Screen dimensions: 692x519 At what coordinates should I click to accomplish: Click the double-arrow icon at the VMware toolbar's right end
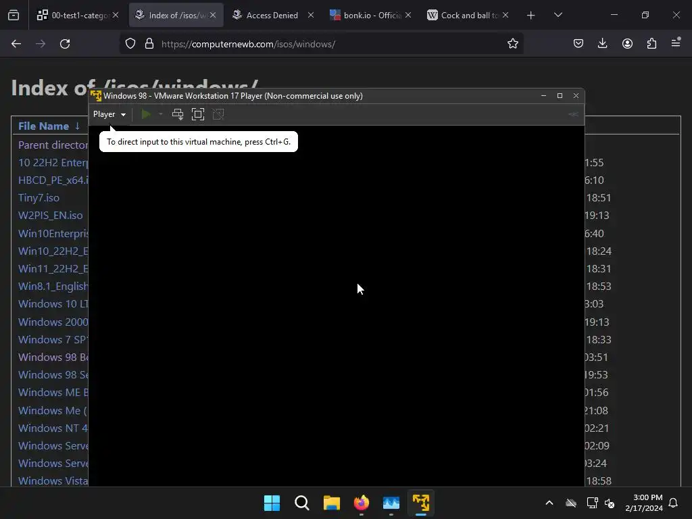[x=573, y=114]
